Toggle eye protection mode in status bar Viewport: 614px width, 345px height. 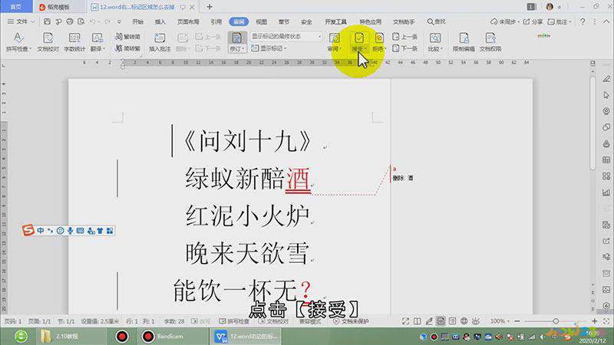point(475,321)
